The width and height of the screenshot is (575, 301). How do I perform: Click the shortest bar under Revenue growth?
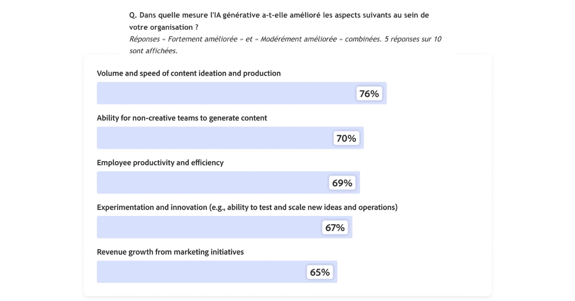[x=201, y=272]
